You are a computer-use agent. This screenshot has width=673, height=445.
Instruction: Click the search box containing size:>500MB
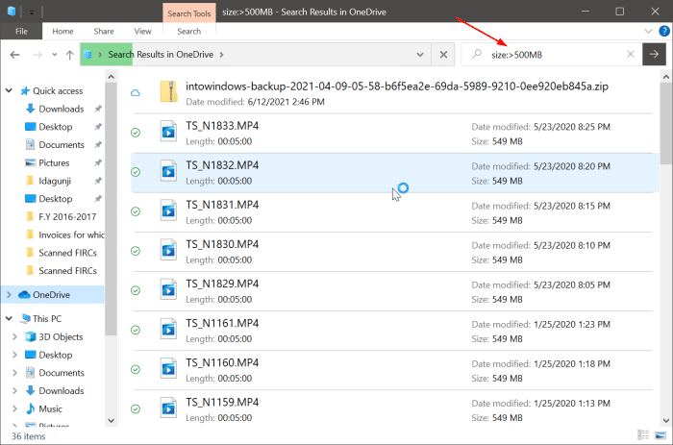coord(552,55)
